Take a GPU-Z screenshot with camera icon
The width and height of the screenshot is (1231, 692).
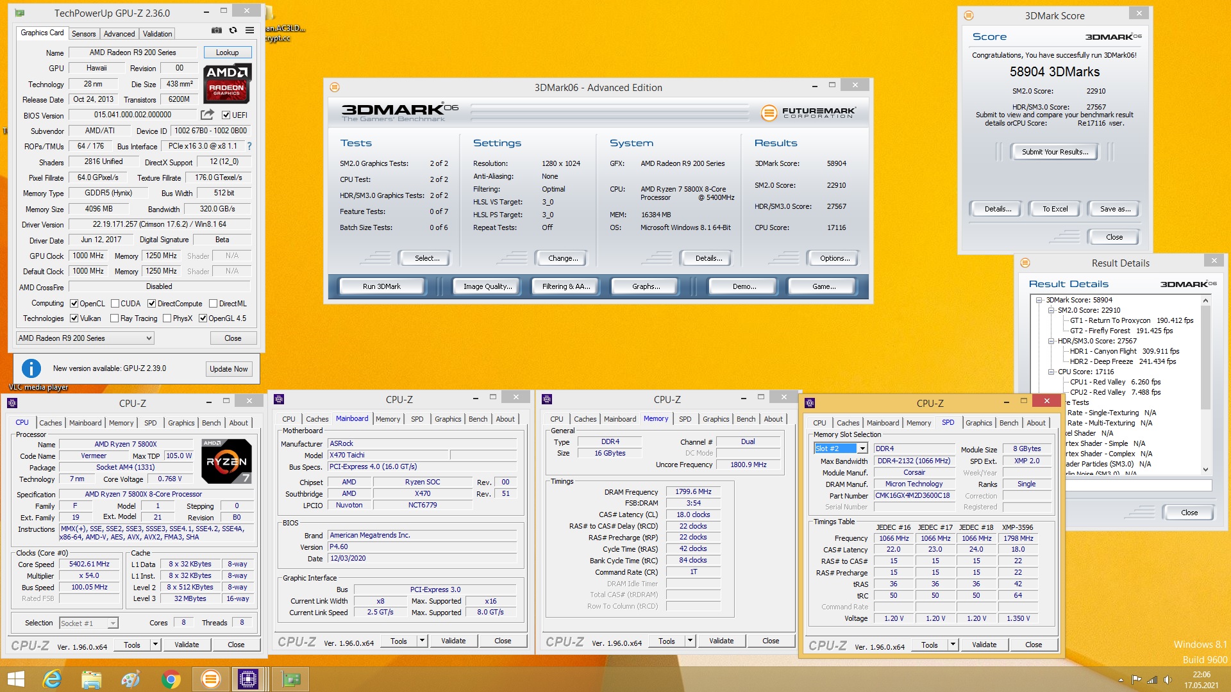pos(217,30)
